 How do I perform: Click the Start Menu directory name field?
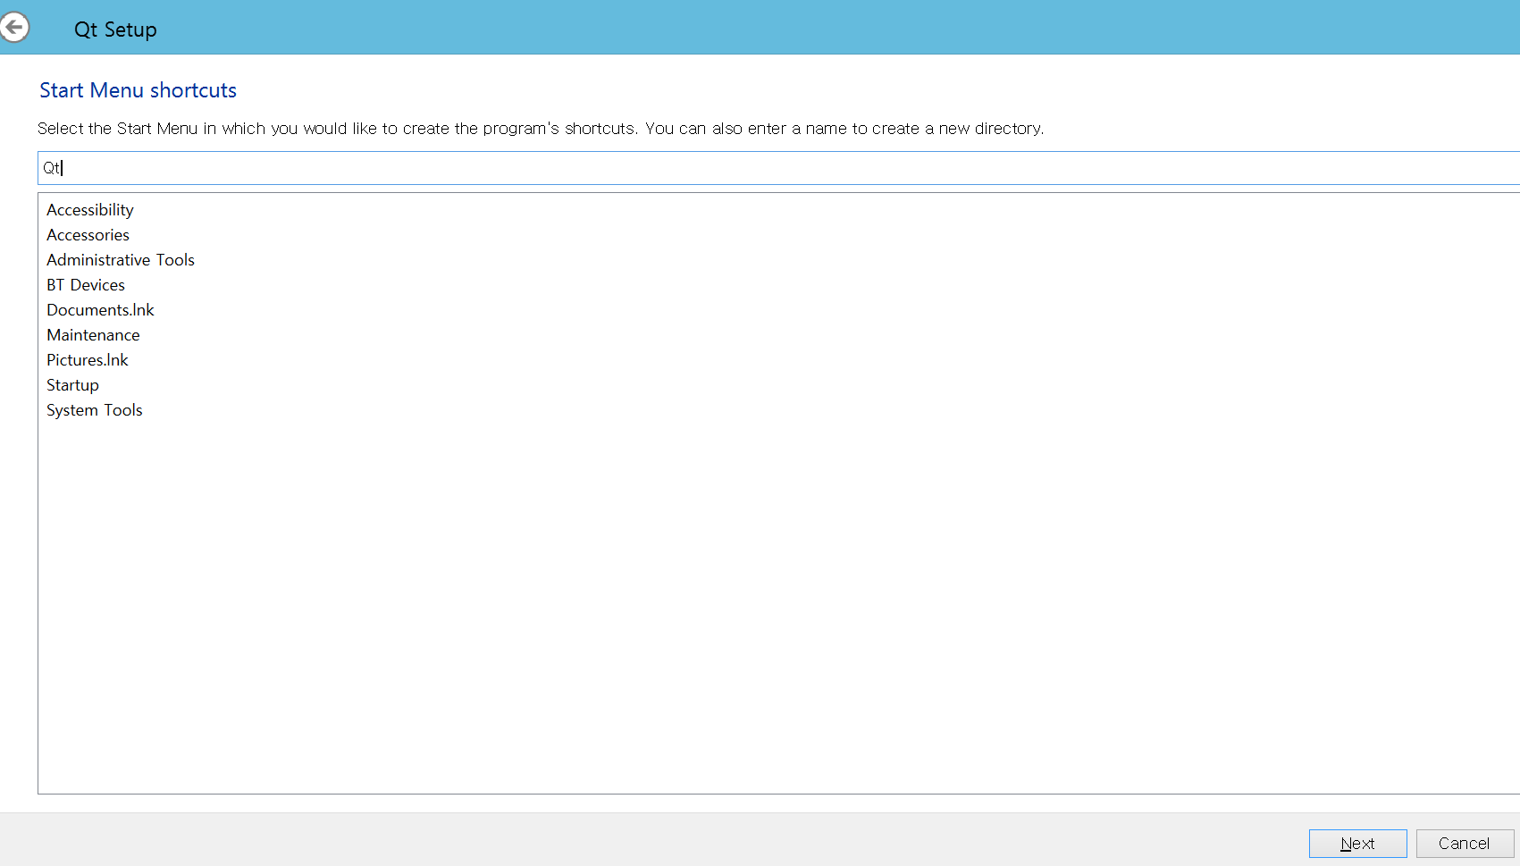(778, 168)
